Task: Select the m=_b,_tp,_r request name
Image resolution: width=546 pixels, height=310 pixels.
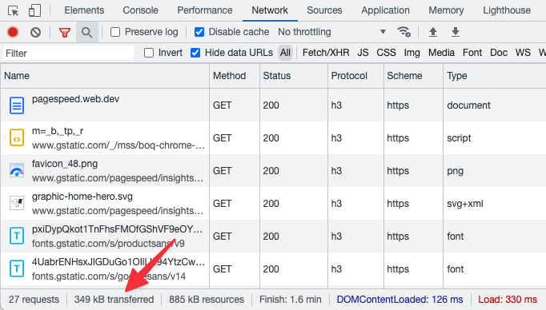Action: (58, 131)
